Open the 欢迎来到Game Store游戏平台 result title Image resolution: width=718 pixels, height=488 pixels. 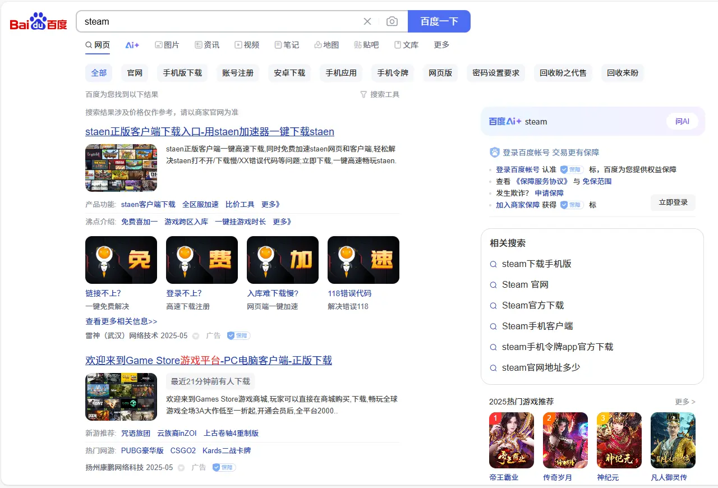[x=209, y=360]
